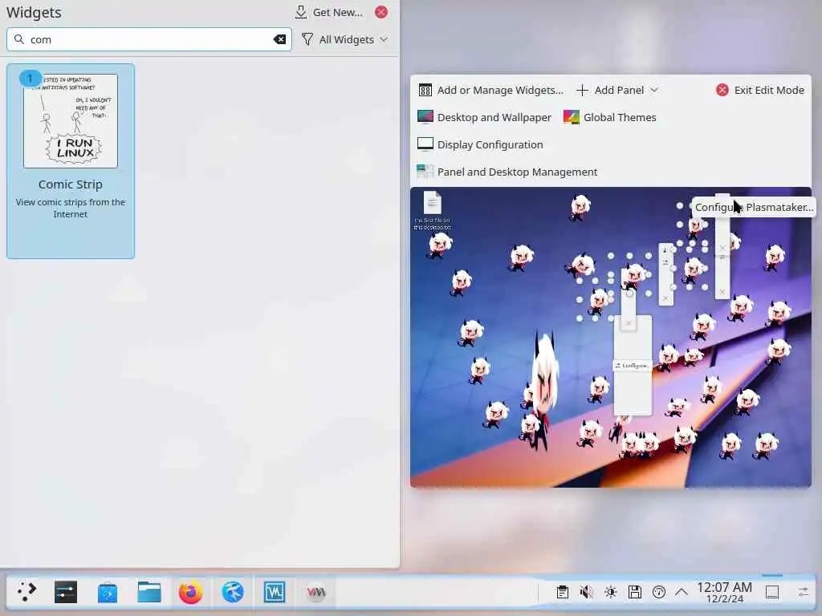
Task: Open Global Themes settings
Action: [610, 117]
